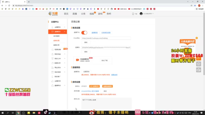
Task: Click the page vertical scrollbar
Action: (x=204, y=44)
